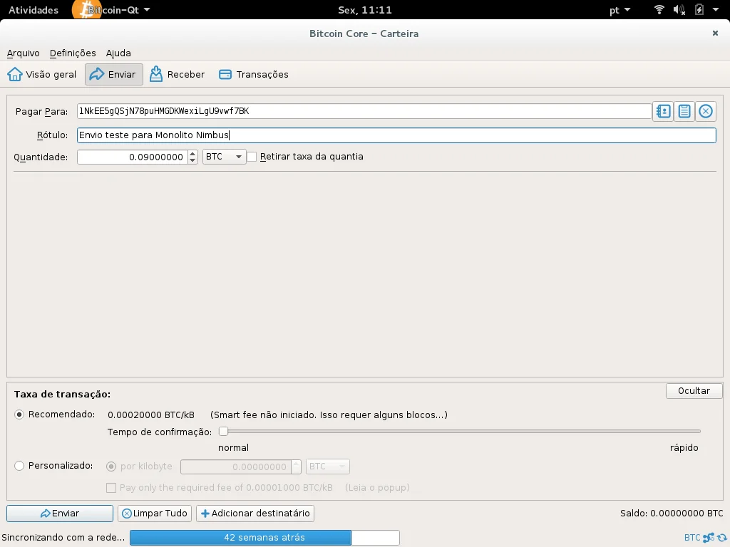Open the address book icon

coord(663,111)
